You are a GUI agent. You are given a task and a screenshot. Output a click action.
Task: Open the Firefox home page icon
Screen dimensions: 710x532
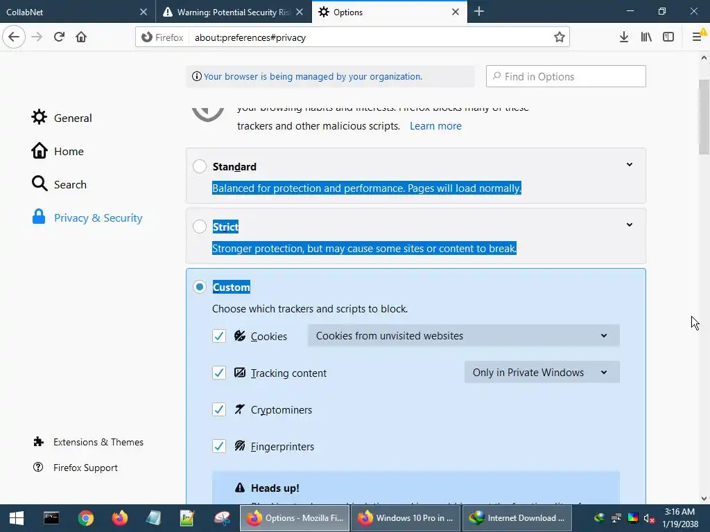[81, 37]
